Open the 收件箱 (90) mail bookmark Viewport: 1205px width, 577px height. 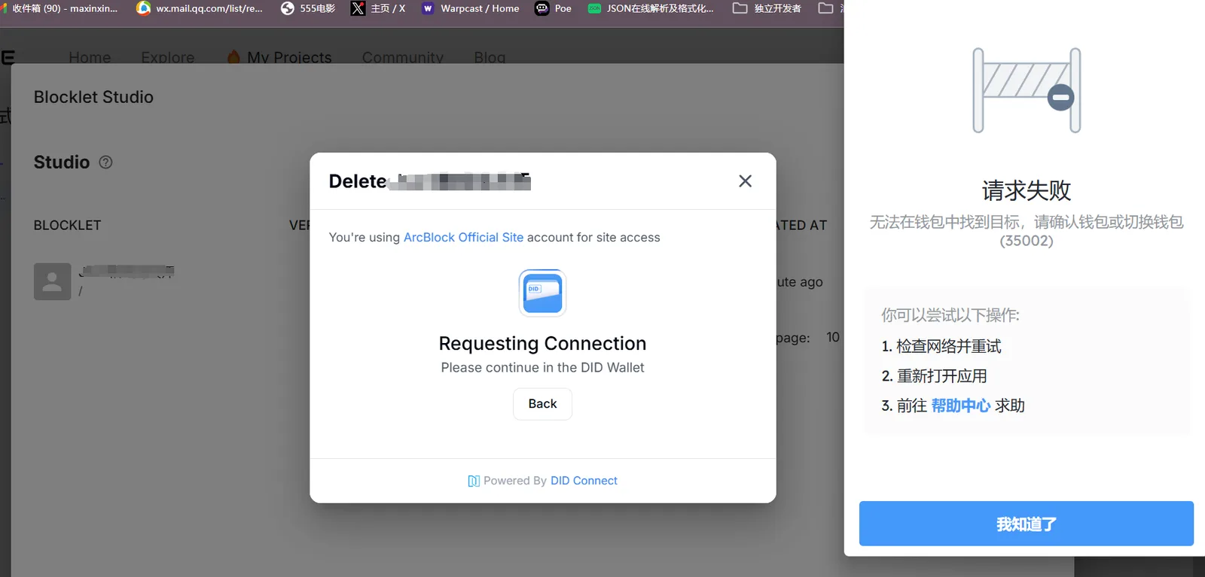click(61, 8)
